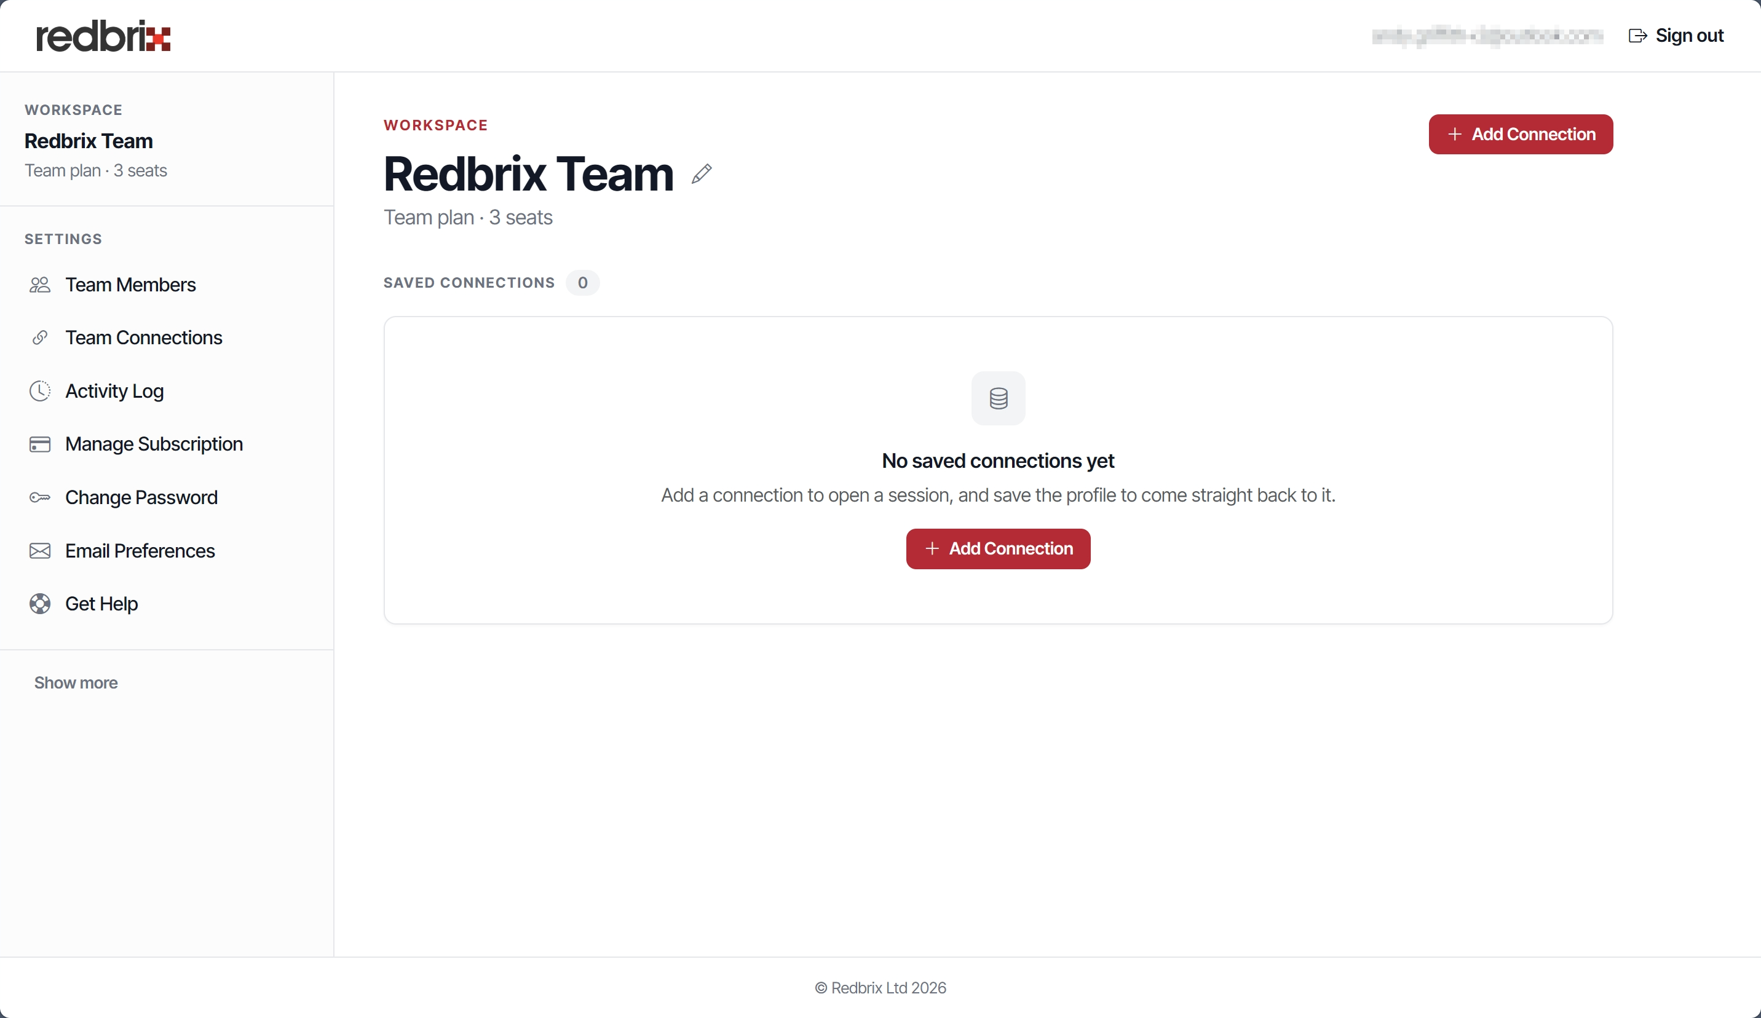Image resolution: width=1761 pixels, height=1018 pixels.
Task: Click the 'Add a connection to open a session' description
Action: click(x=998, y=495)
